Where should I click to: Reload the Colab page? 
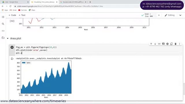pos(10,6)
